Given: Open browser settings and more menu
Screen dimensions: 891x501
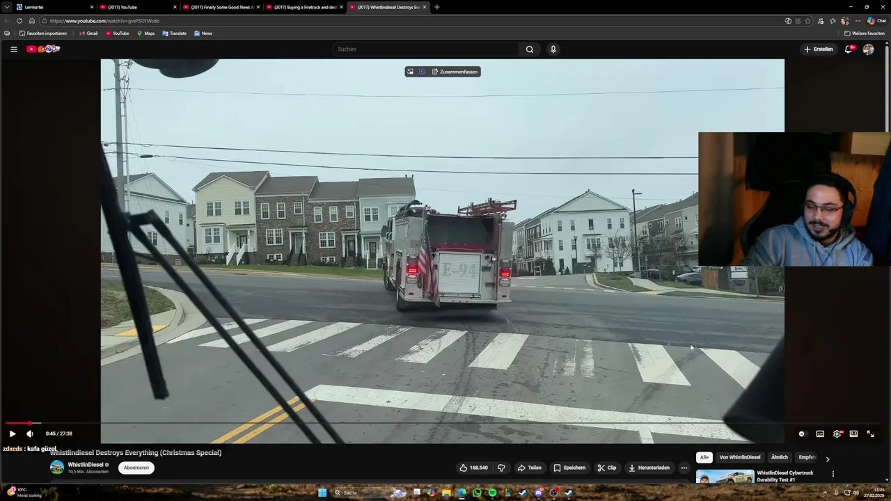Looking at the screenshot, I should point(858,21).
